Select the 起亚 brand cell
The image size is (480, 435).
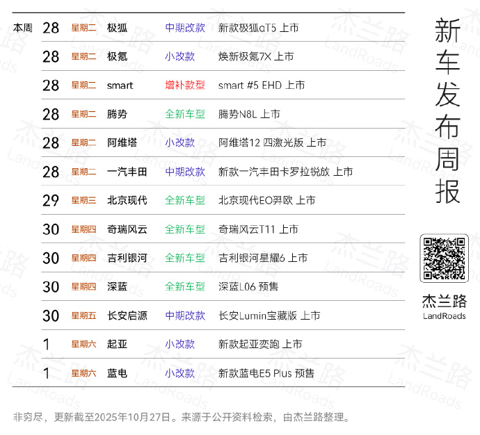click(117, 344)
